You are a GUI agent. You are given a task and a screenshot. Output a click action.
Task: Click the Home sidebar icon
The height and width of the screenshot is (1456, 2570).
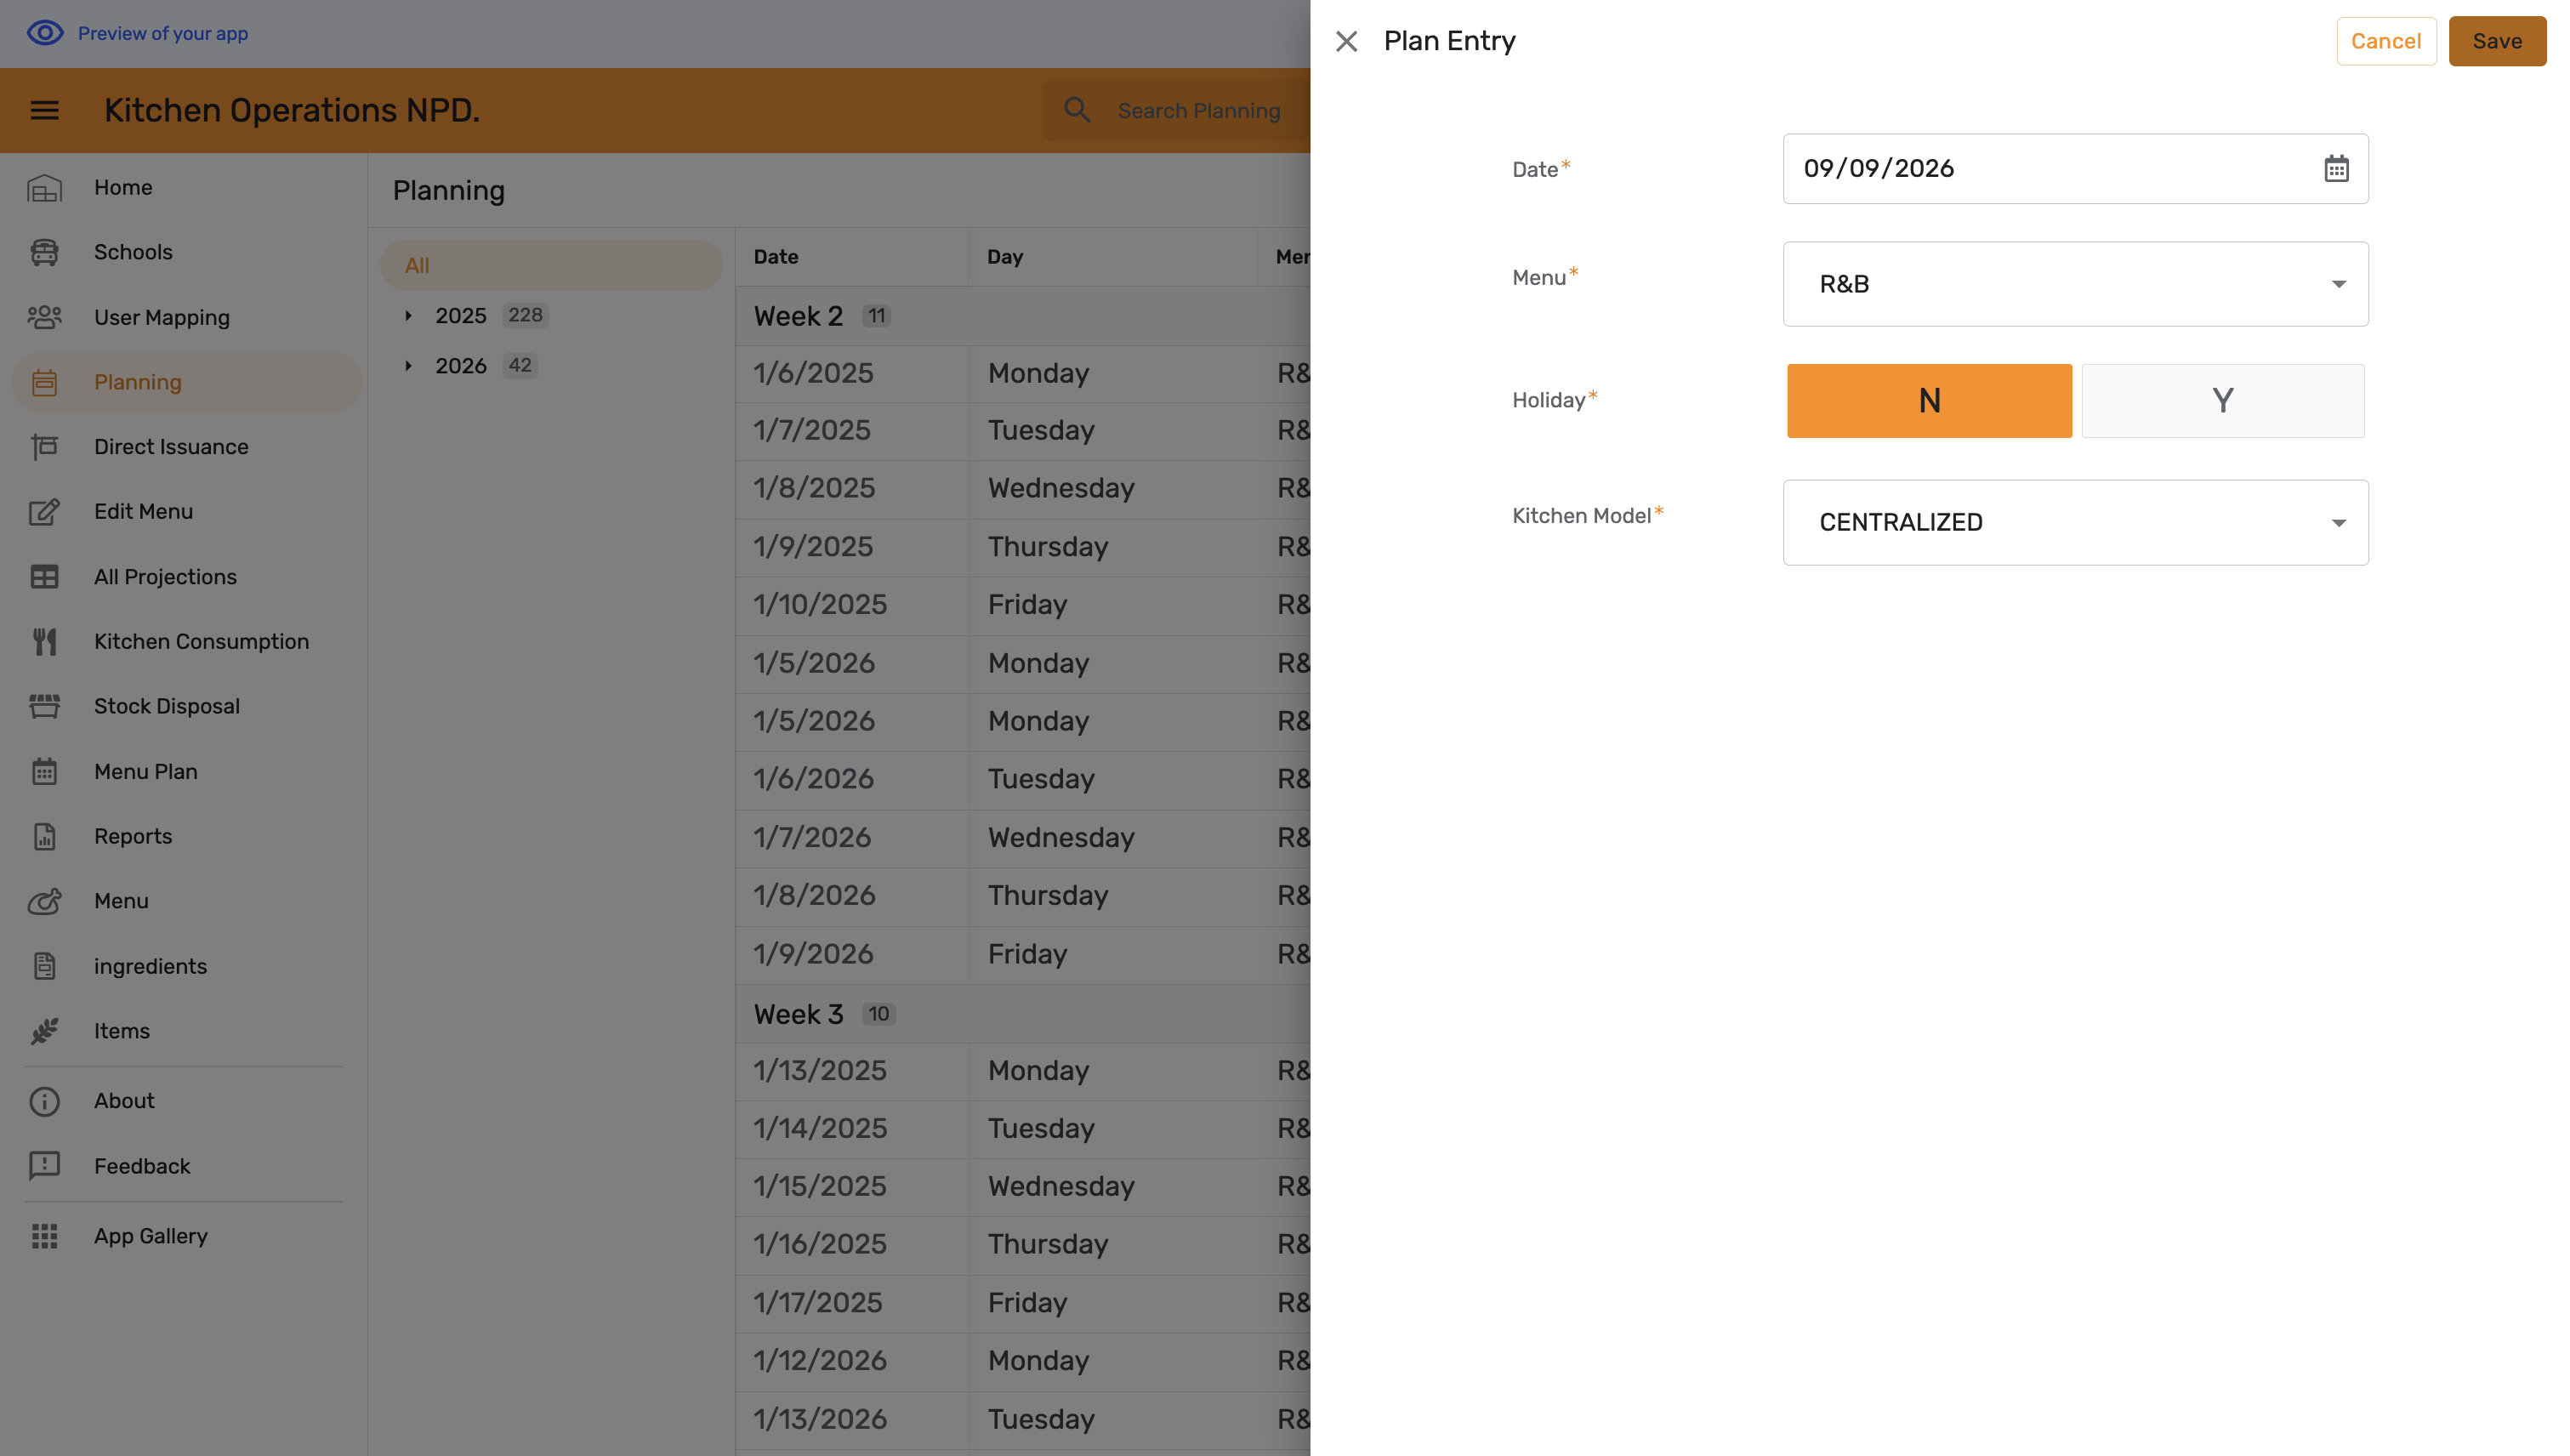(x=44, y=187)
